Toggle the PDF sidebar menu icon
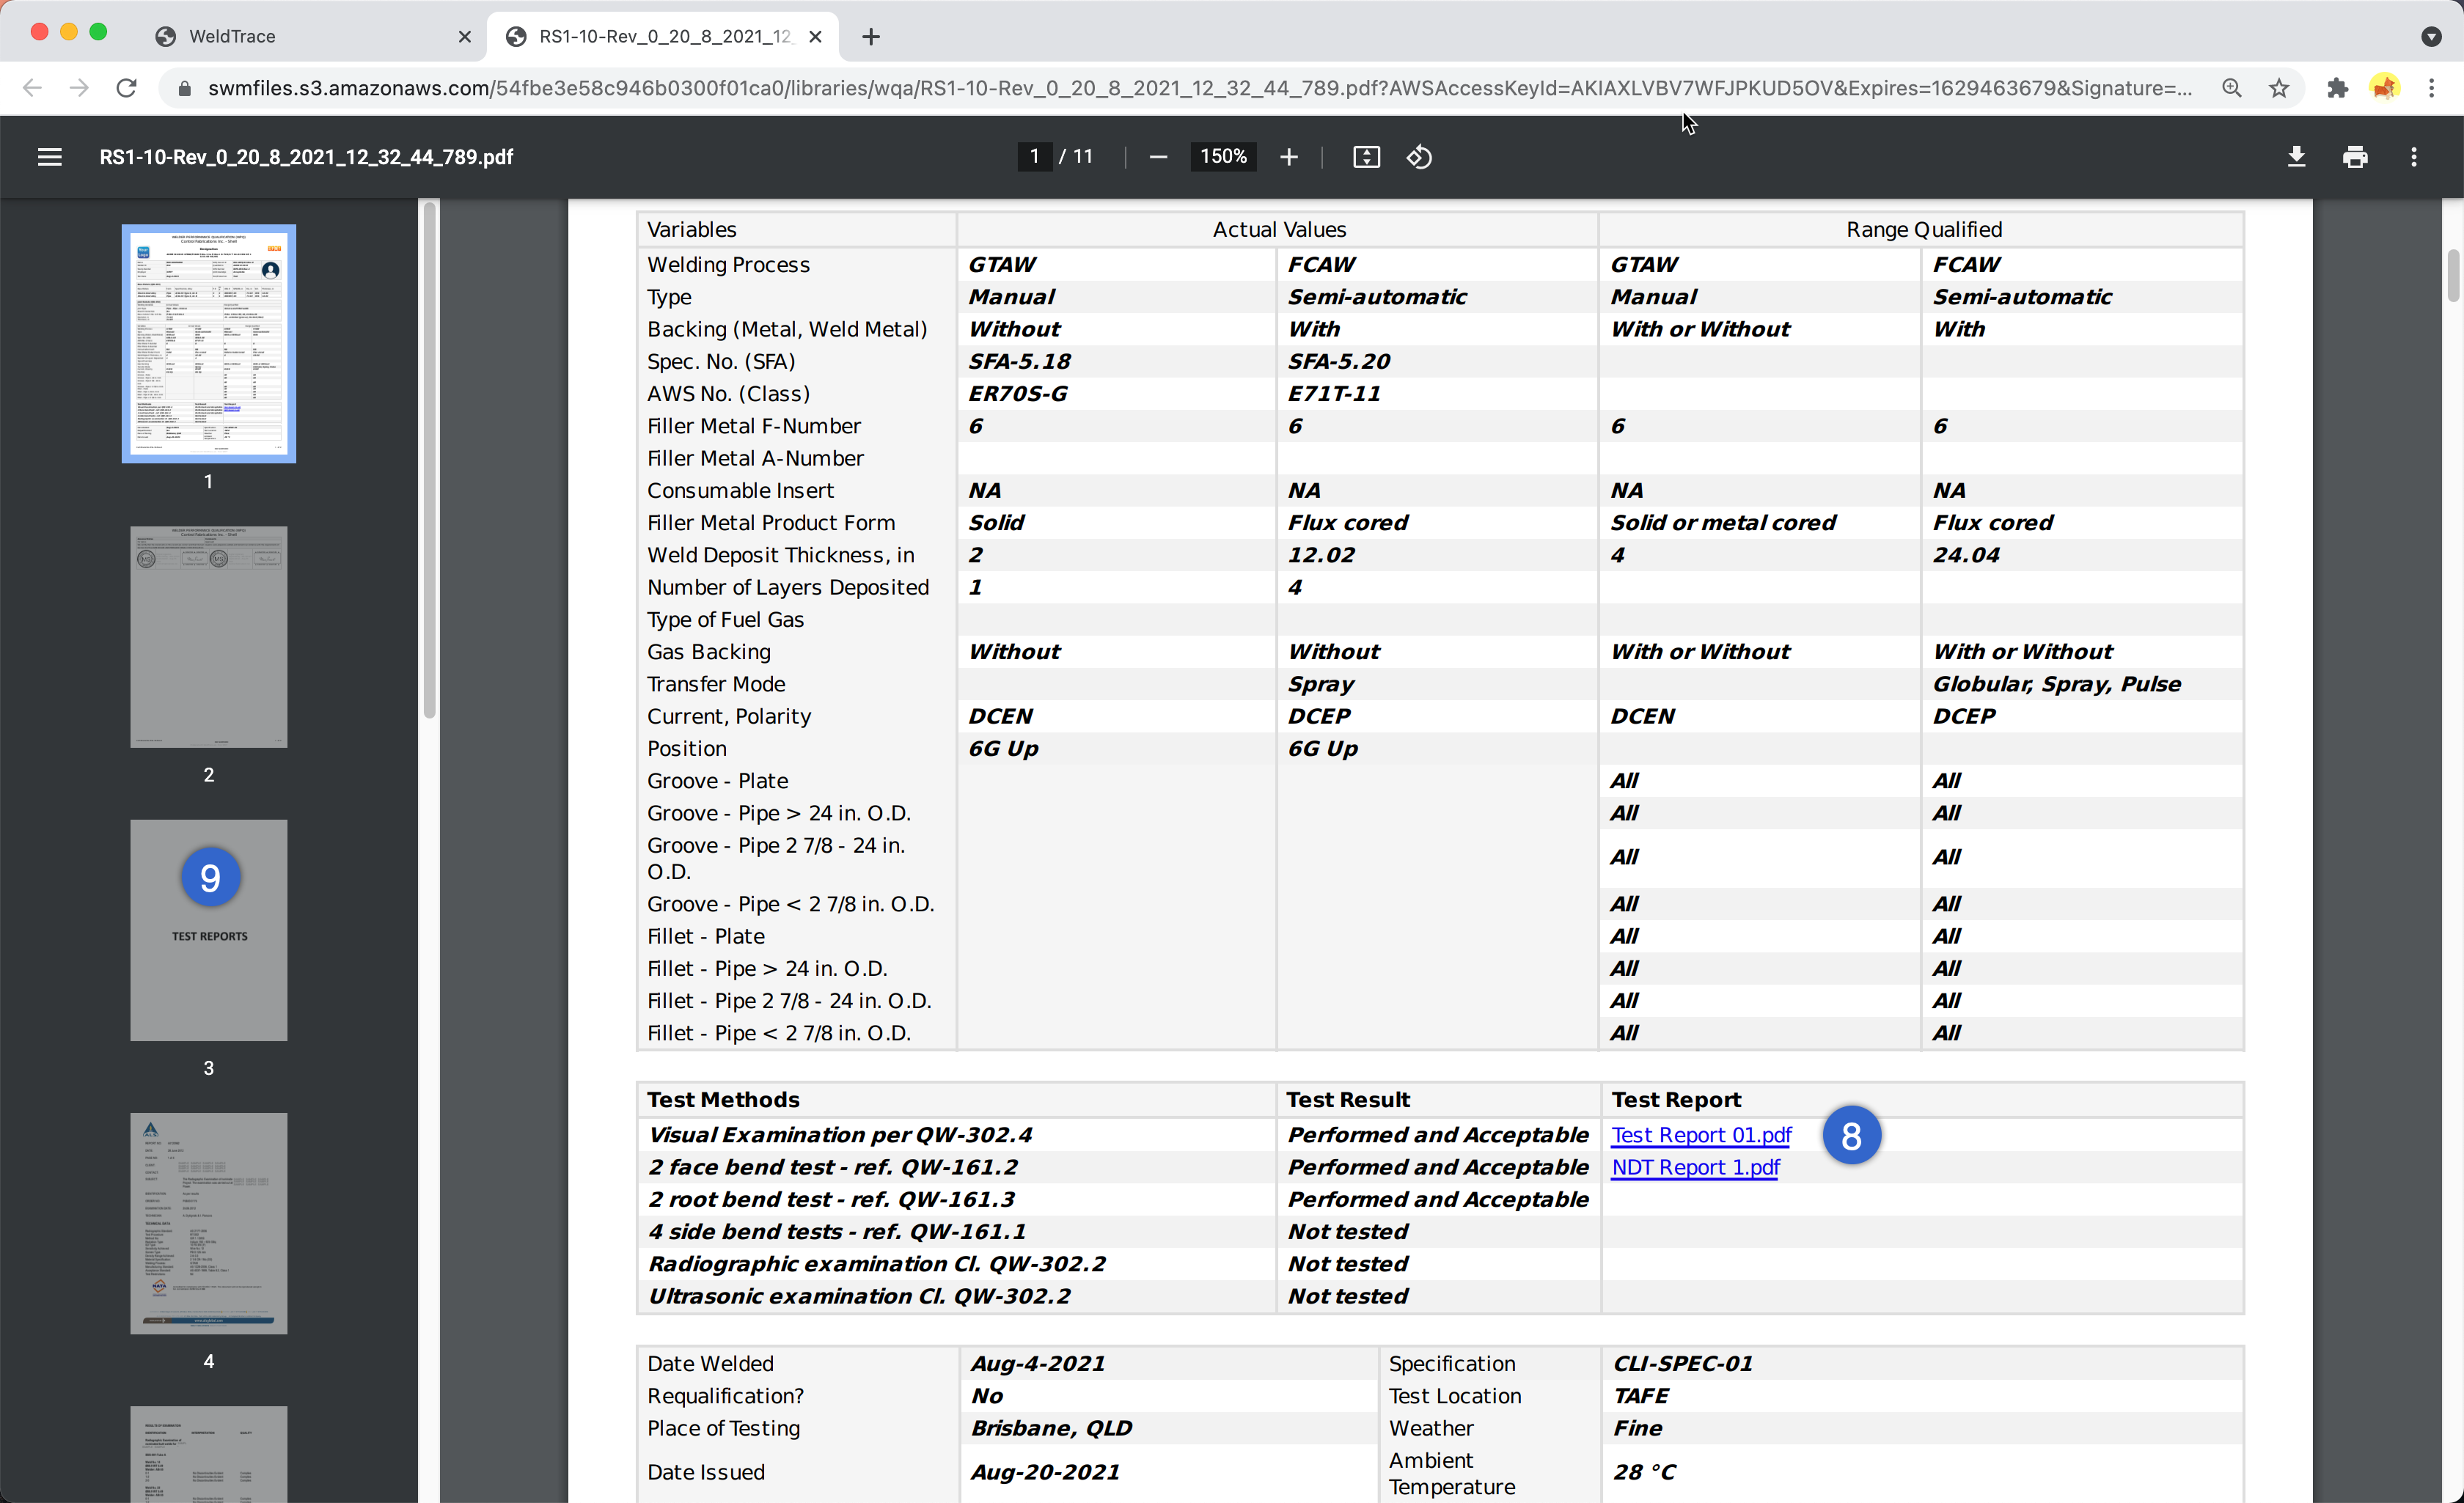 point(49,157)
